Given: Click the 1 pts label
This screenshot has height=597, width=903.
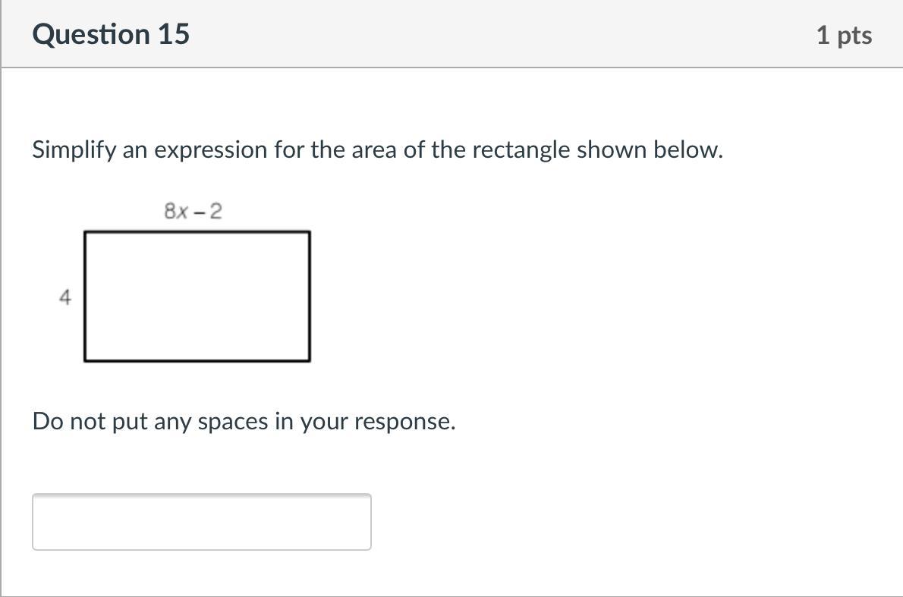Looking at the screenshot, I should click(x=844, y=35).
